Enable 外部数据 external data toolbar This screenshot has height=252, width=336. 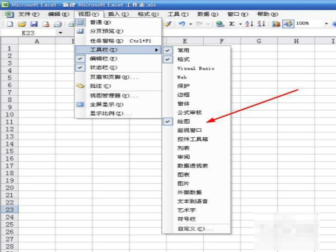pyautogui.click(x=197, y=193)
